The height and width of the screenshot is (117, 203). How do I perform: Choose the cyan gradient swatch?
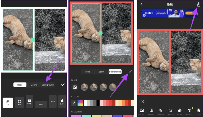coord(86,116)
